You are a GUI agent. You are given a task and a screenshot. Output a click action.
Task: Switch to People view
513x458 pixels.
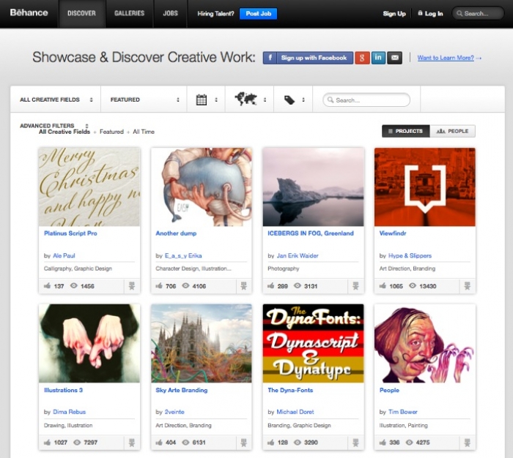coord(452,131)
